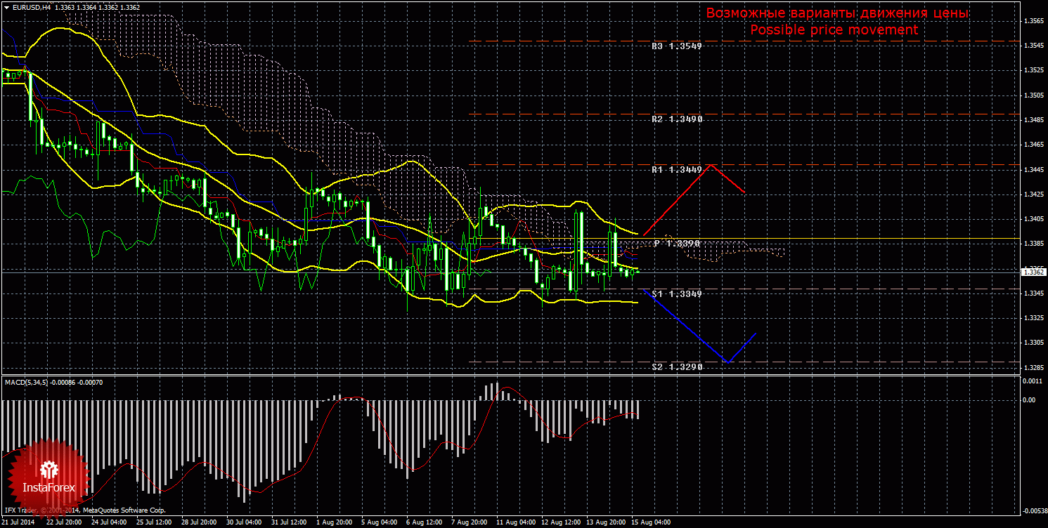The width and height of the screenshot is (1048, 528).
Task: Click the '28 Jul 20:00' time axis label
Action: [200, 522]
